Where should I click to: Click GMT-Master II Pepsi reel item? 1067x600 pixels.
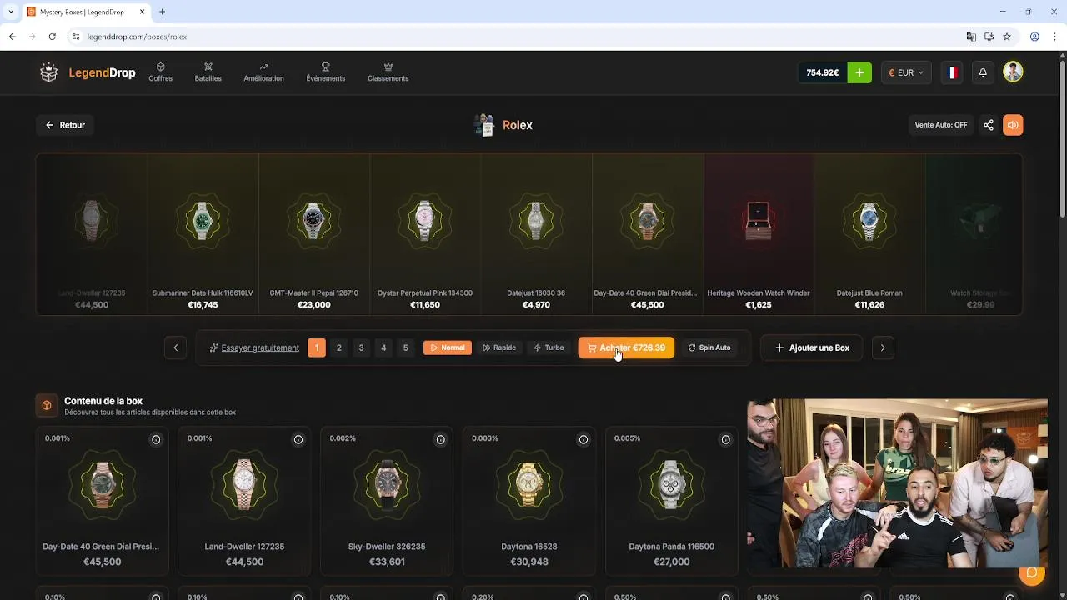coord(313,234)
